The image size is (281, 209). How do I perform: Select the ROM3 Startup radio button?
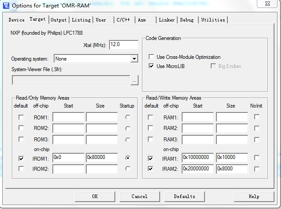(x=128, y=140)
